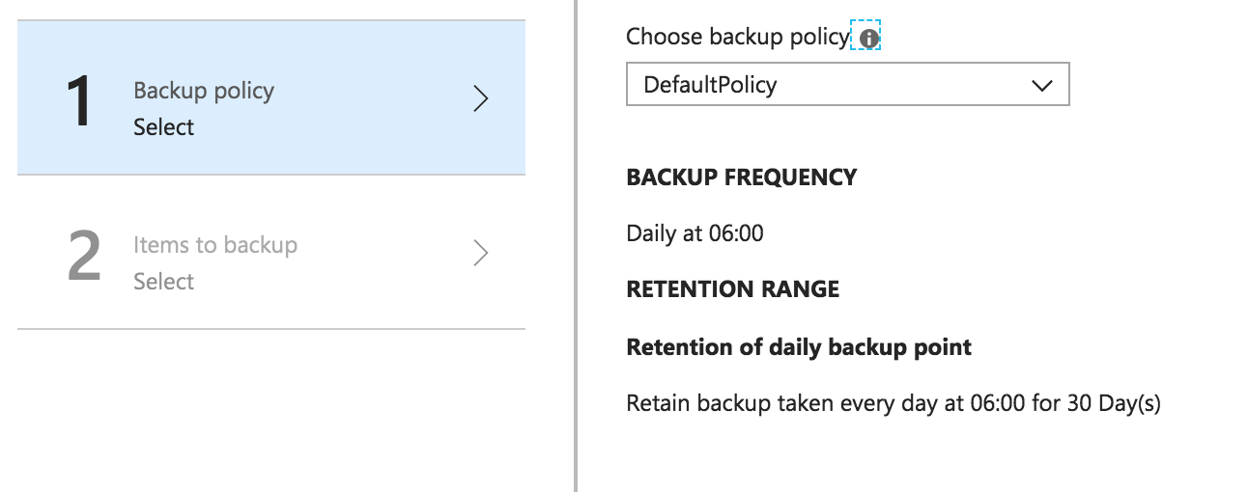
Task: Click the vertical divider between panels
Action: tap(576, 246)
